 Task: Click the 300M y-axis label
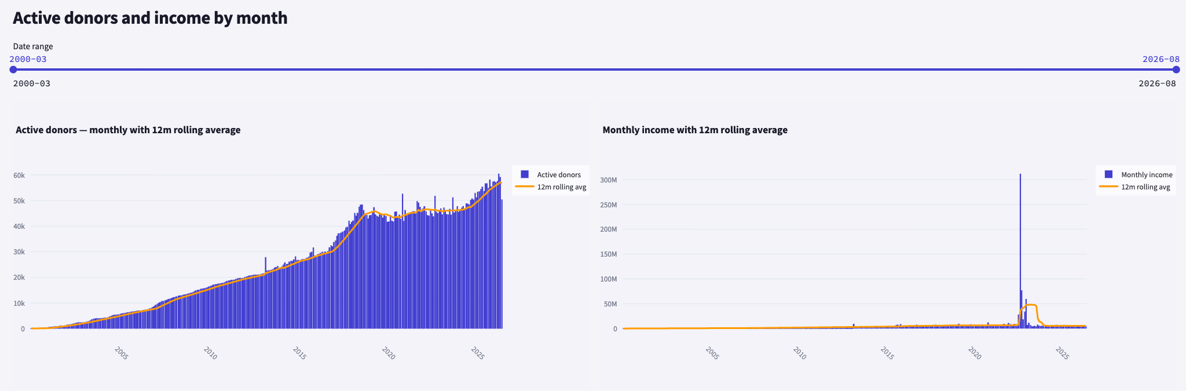(609, 180)
